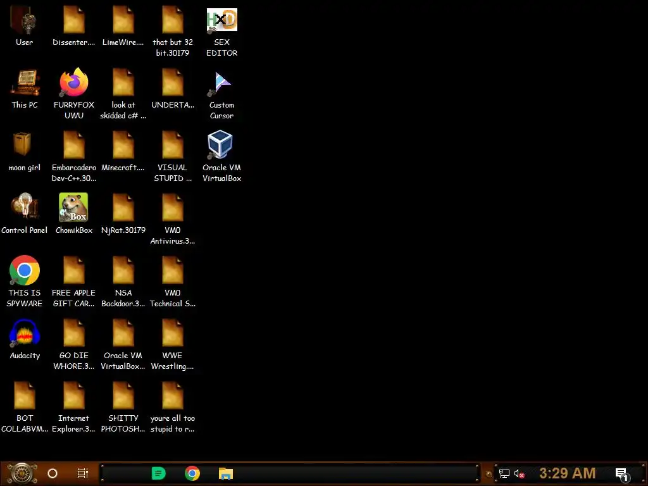Select 'VISUAL STUPID' desktop file
The height and width of the screenshot is (486, 648).
[x=172, y=157]
